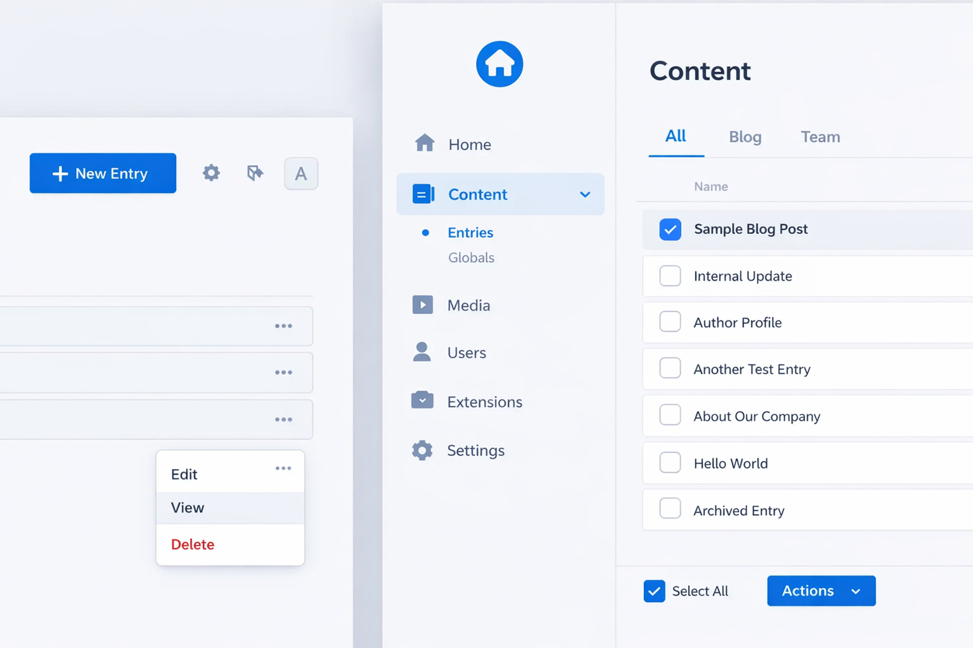The height and width of the screenshot is (648, 973).
Task: Click the 'A' avatar button
Action: pyautogui.click(x=301, y=173)
